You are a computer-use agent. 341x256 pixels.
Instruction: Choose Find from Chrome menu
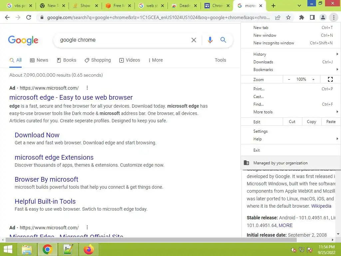tap(291, 104)
